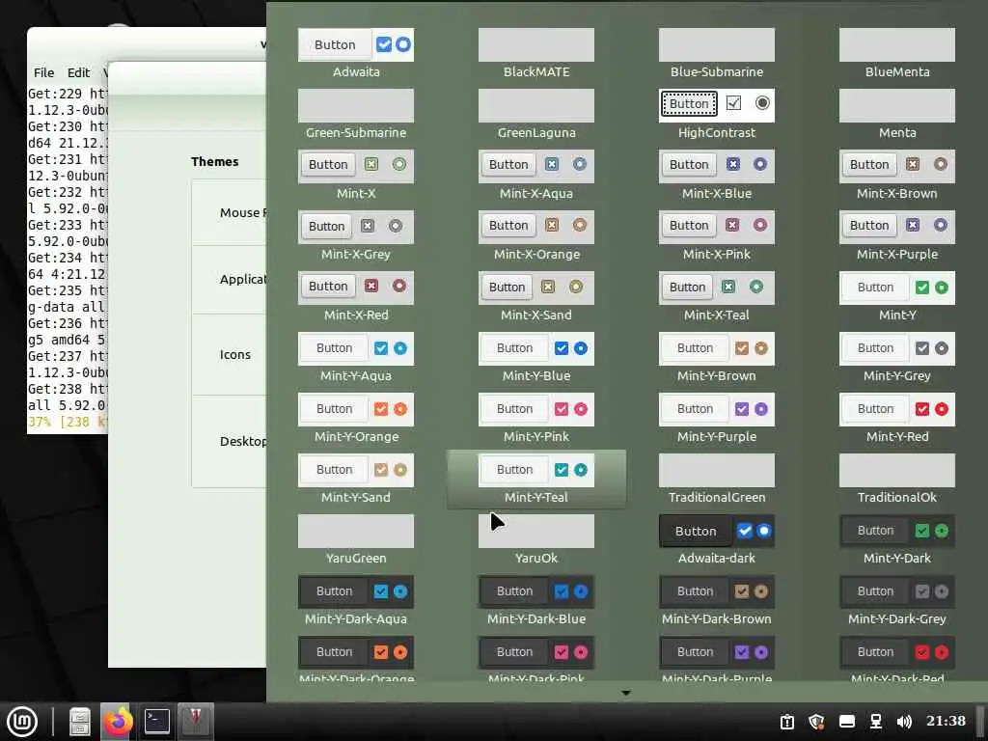988x741 pixels.
Task: Select the Mint-Y-Dark-Purple theme
Action: 717,659
